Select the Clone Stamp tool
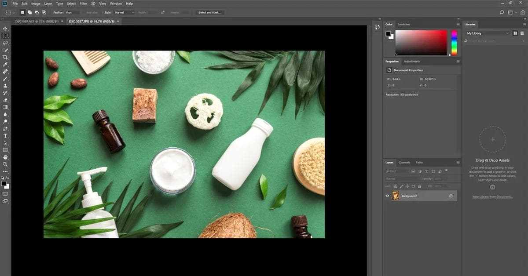Image resolution: width=528 pixels, height=276 pixels. click(x=5, y=86)
